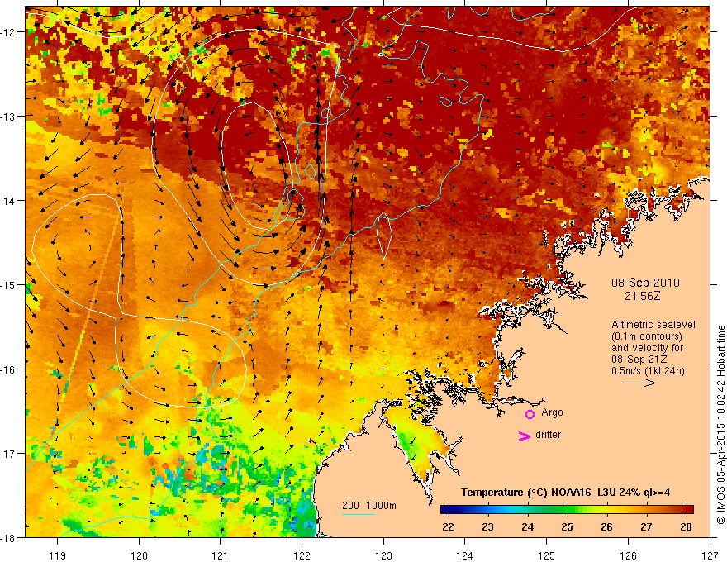Screen dimensions: 727x562
Task: Click longitude axis label 125
Action: pyautogui.click(x=547, y=555)
